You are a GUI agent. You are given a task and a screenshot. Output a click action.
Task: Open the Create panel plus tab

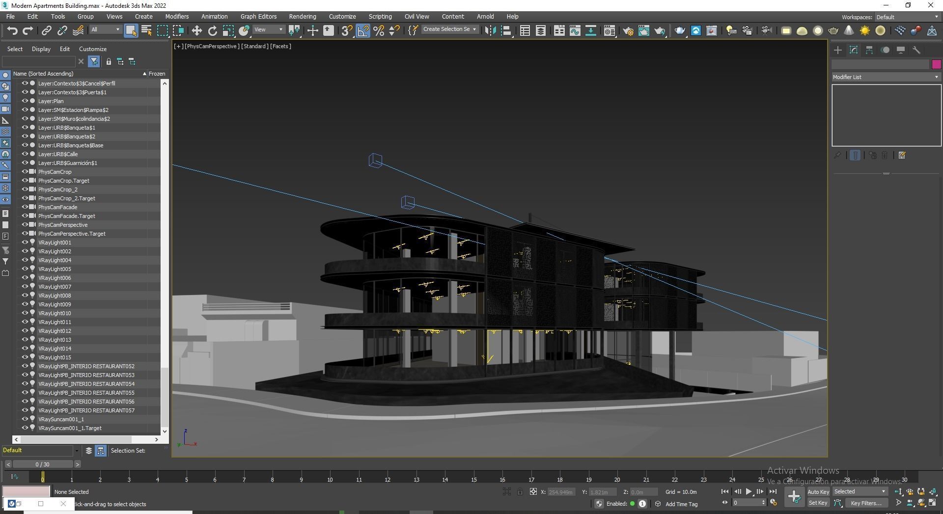click(x=838, y=50)
